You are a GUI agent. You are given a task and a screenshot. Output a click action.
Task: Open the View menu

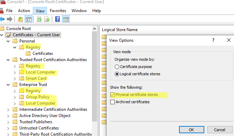click(x=40, y=11)
